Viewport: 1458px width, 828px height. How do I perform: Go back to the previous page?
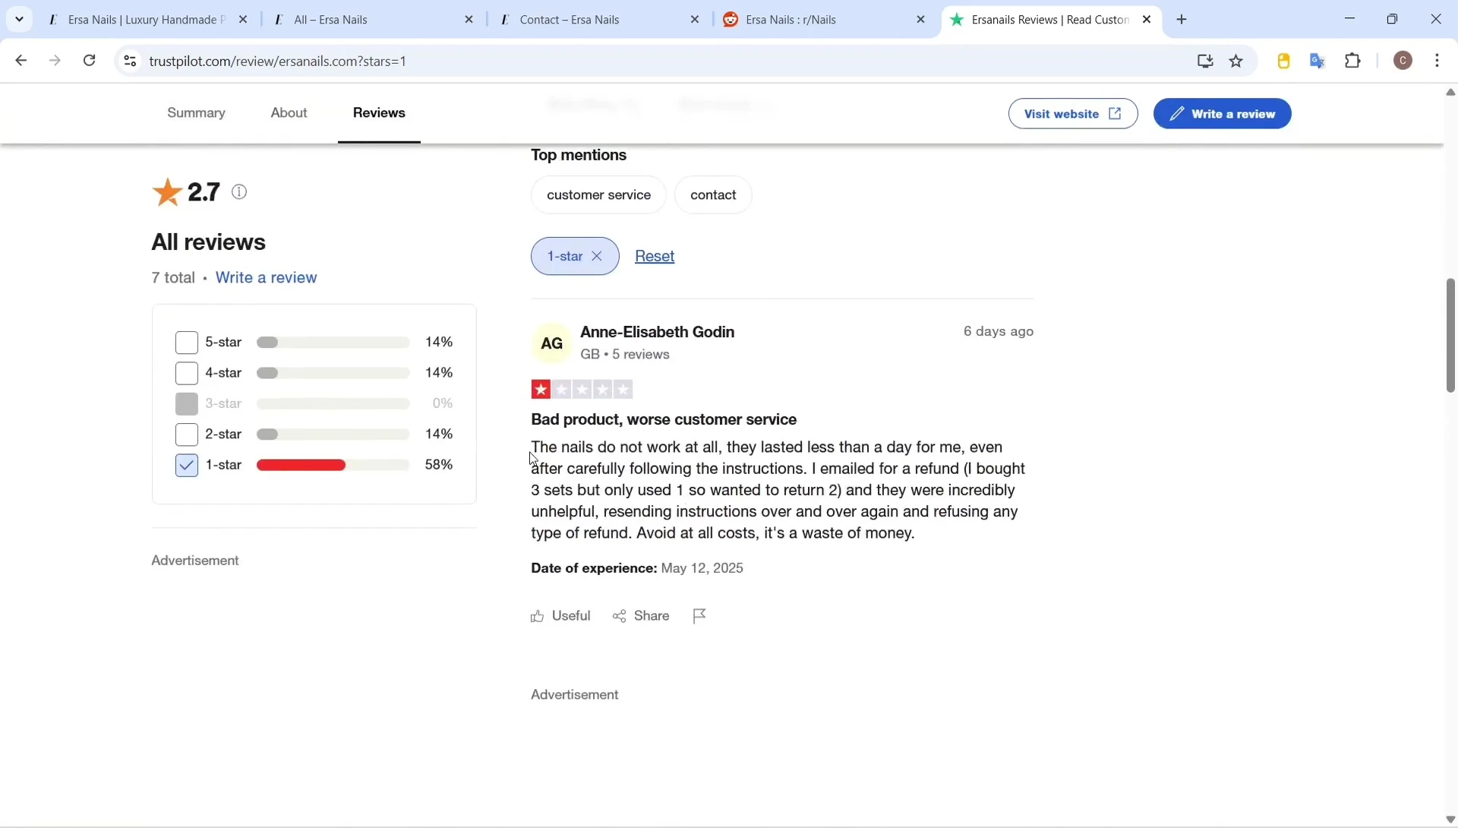coord(21,61)
